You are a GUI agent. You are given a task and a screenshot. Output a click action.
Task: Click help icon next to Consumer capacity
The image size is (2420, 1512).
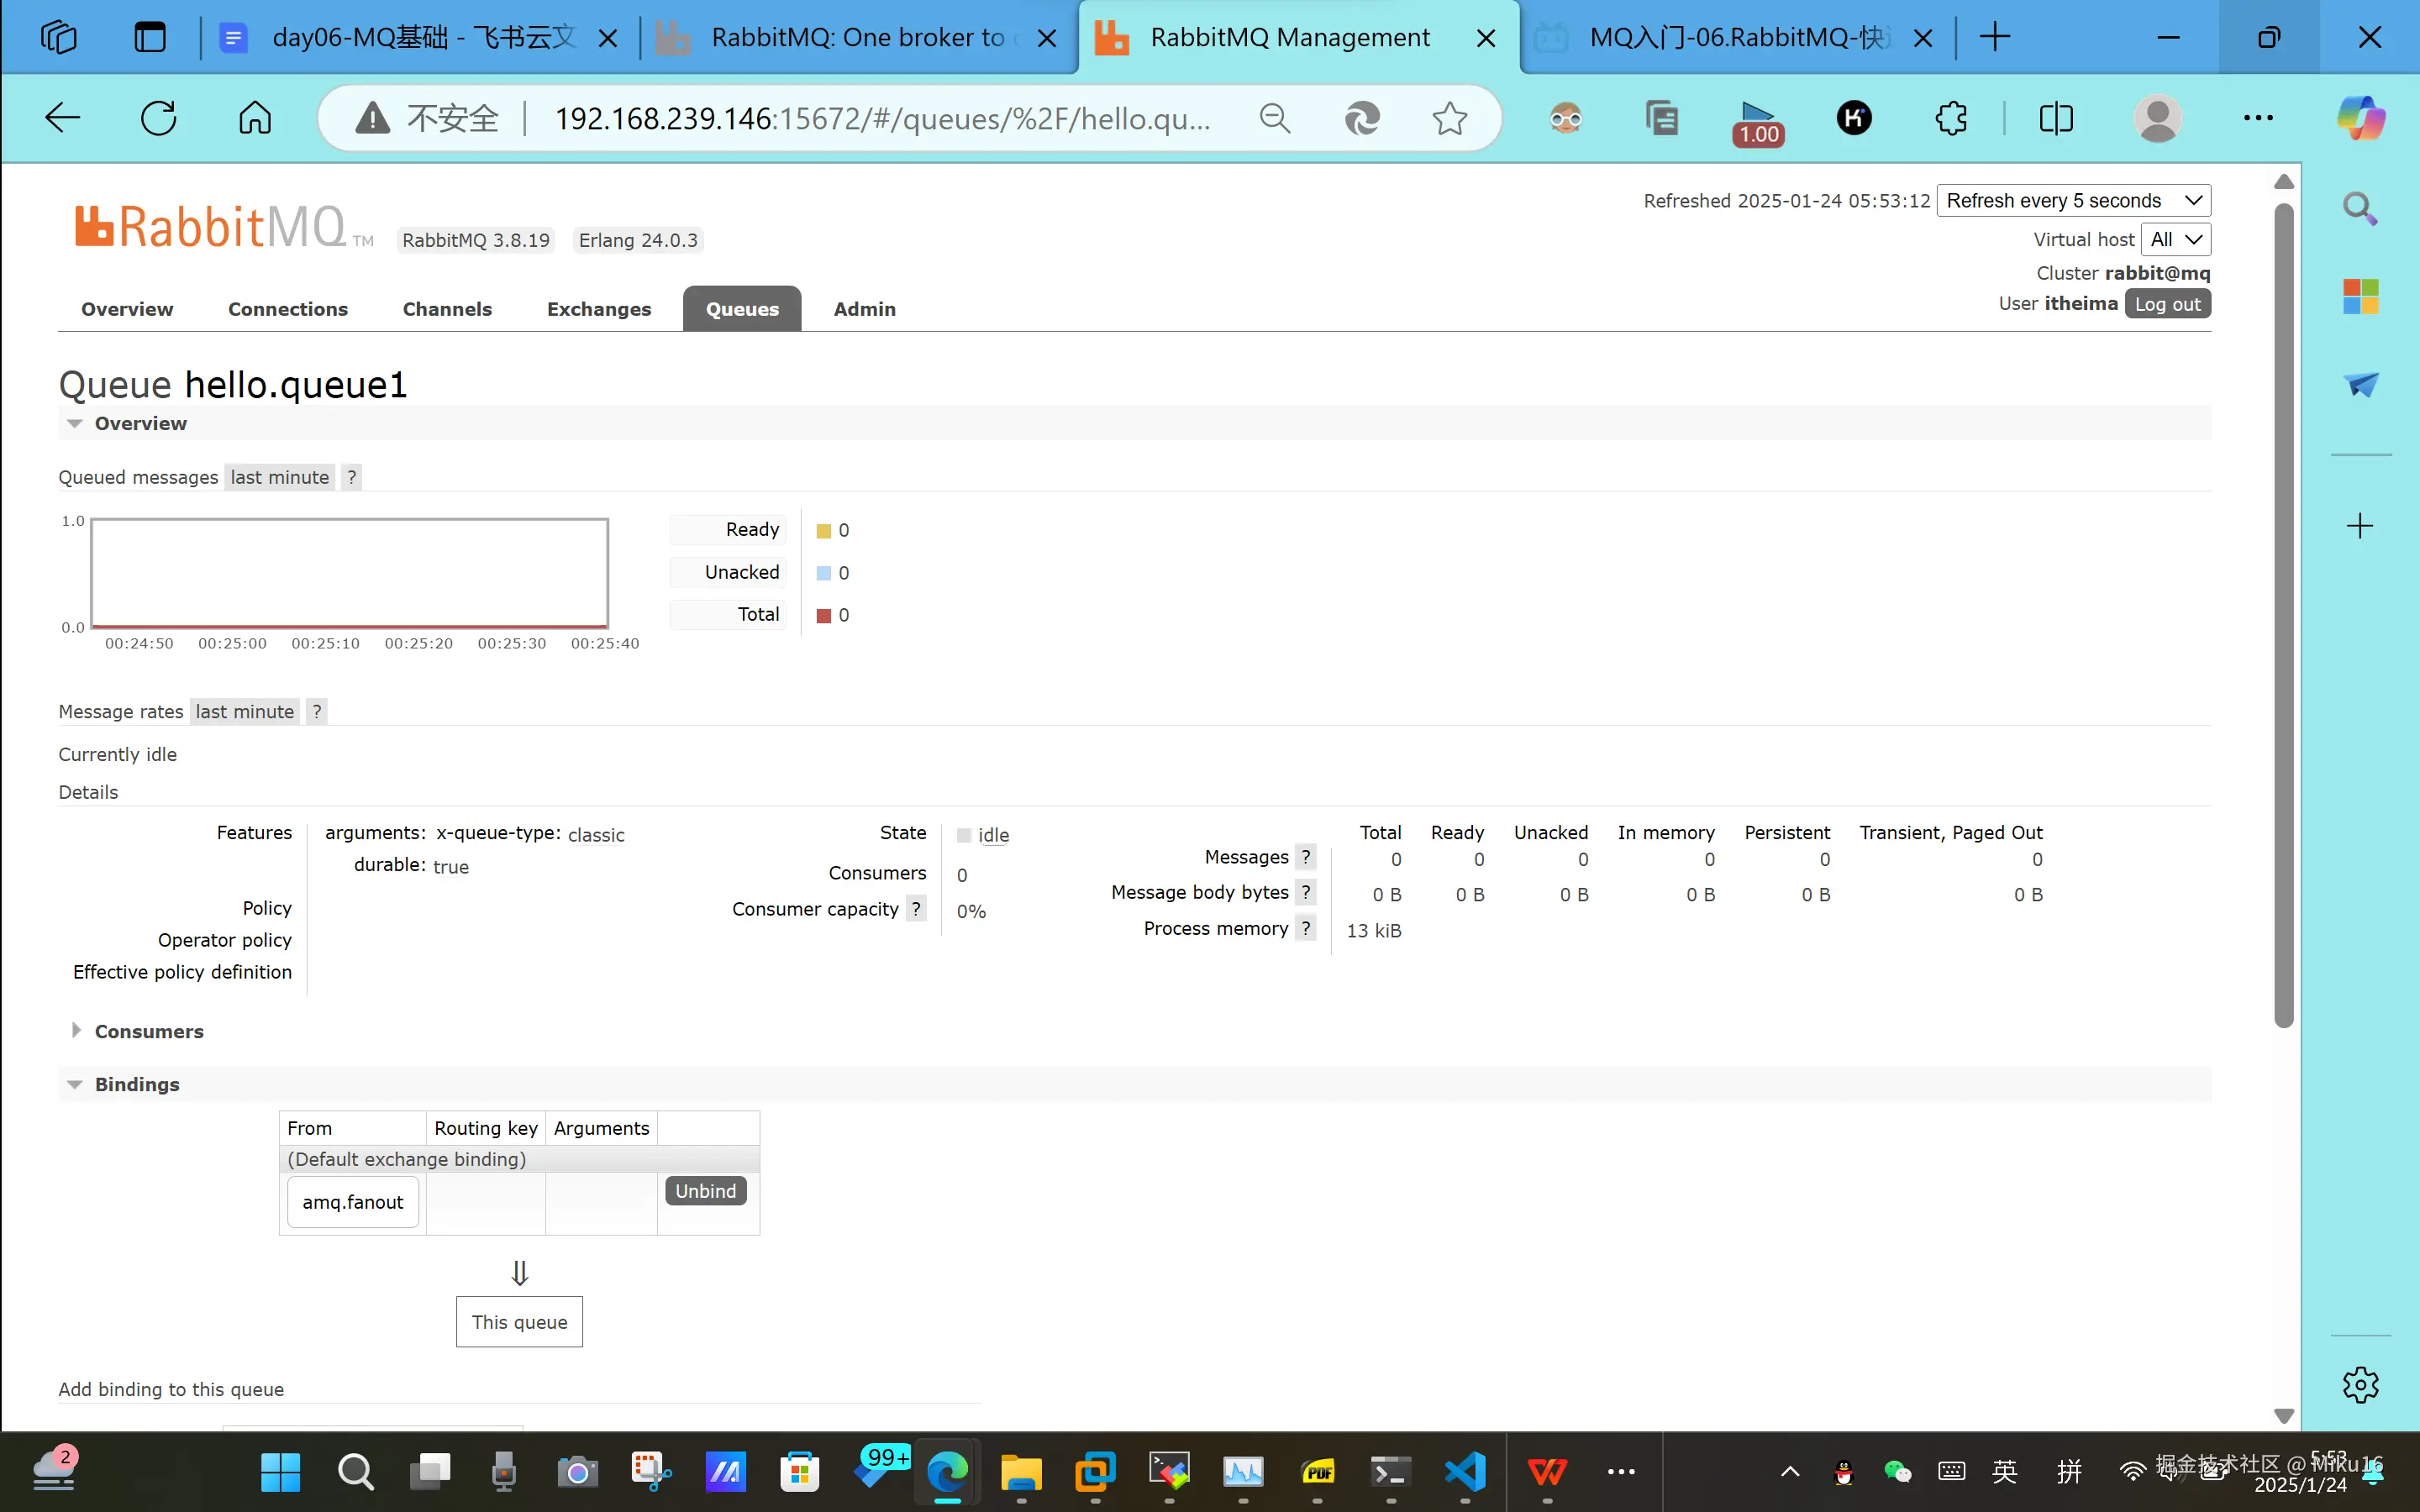coord(915,908)
